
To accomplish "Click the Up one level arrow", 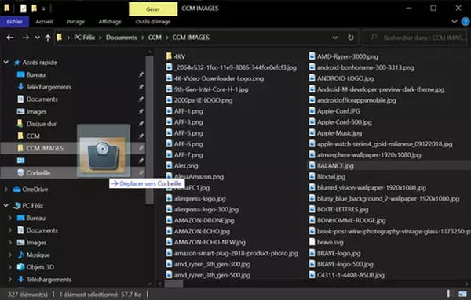I will [47, 38].
